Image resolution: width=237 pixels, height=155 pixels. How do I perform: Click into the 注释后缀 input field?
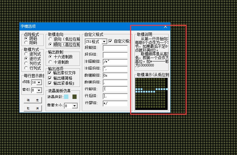(115, 69)
